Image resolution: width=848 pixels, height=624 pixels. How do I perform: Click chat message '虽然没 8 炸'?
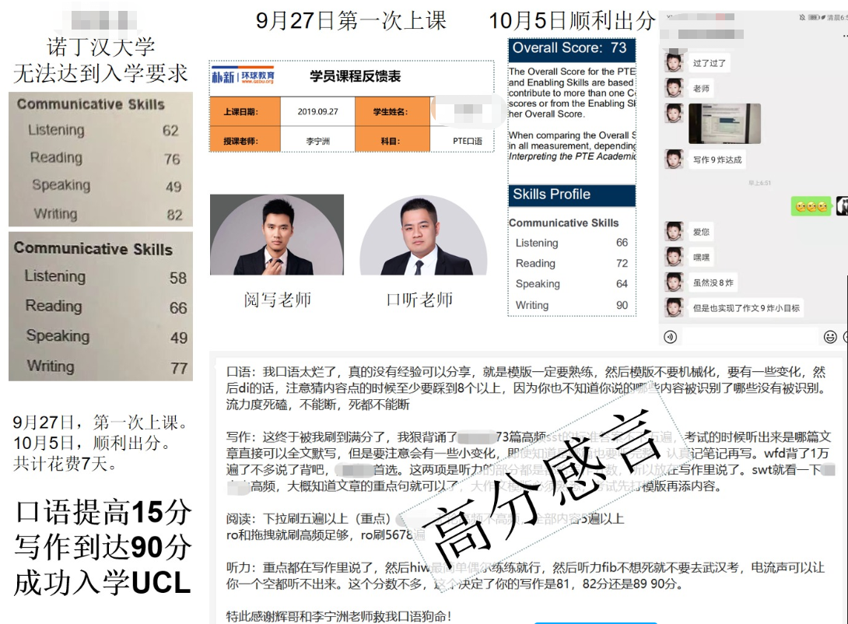point(713,282)
